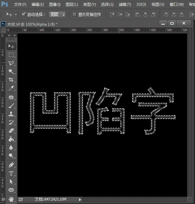The width and height of the screenshot is (195, 204).
Task: Minimize the 木纹.tif document window
Action: pyautogui.click(x=163, y=23)
